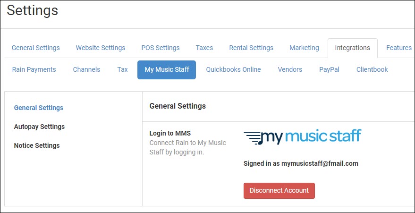Click the signed-in email mymusicstaff@fmail.com
Screen dimensions: 415x213
point(320,163)
